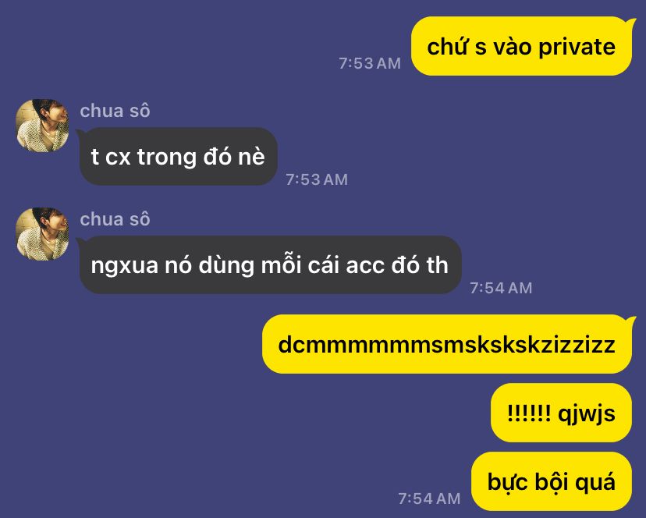Select the 't cx trong đó nè' message
Image resolution: width=646 pixels, height=518 pixels.
pos(178,156)
